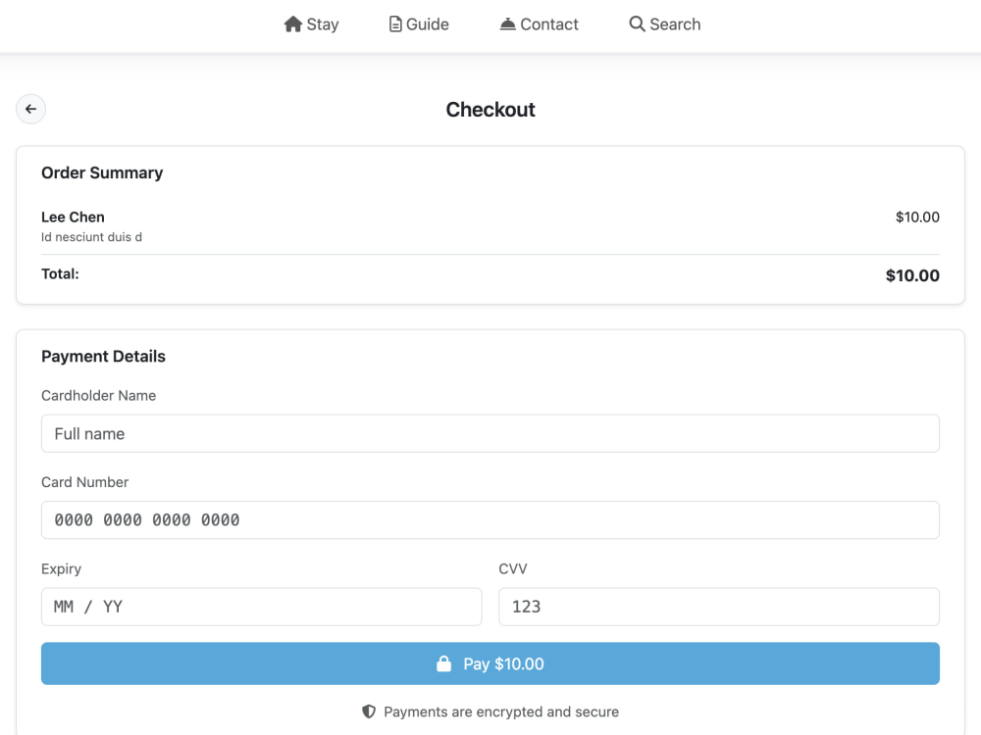Viewport: 981px width, 735px height.
Task: Click the Cardholder Name label
Action: (98, 396)
